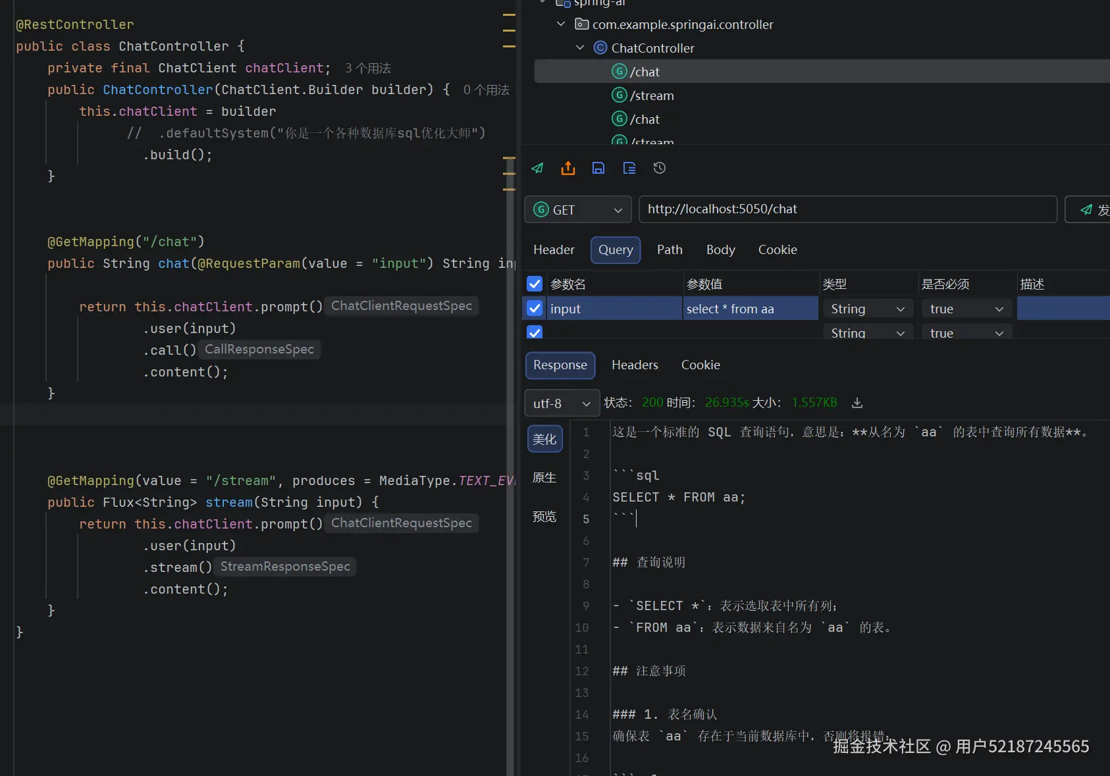The width and height of the screenshot is (1110, 776).
Task: Click the download response icon
Action: coord(857,403)
